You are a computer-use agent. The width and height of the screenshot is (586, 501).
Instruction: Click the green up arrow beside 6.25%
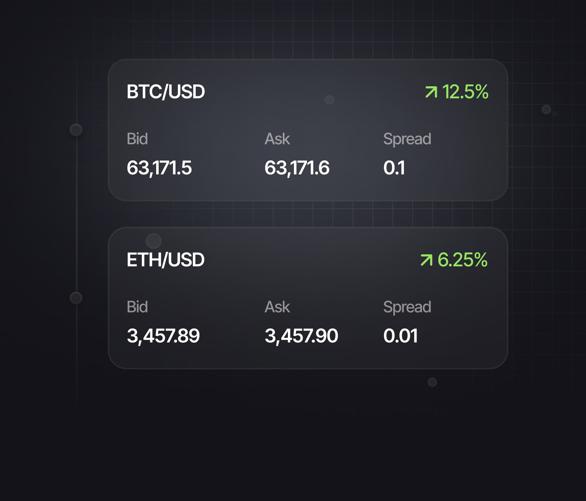coord(426,260)
